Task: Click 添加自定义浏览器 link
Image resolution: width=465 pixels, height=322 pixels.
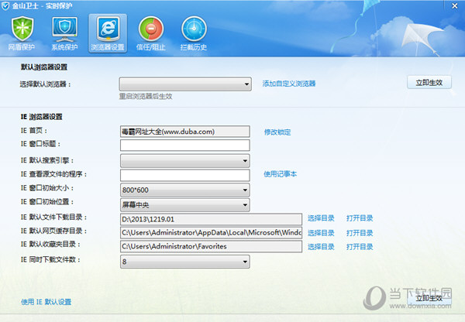Action: tap(288, 84)
